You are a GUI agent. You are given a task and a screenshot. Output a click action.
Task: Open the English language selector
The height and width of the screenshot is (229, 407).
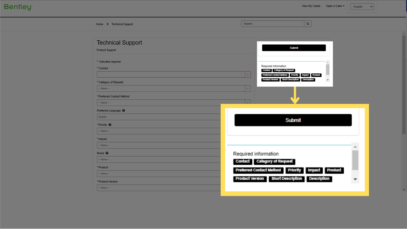[362, 7]
